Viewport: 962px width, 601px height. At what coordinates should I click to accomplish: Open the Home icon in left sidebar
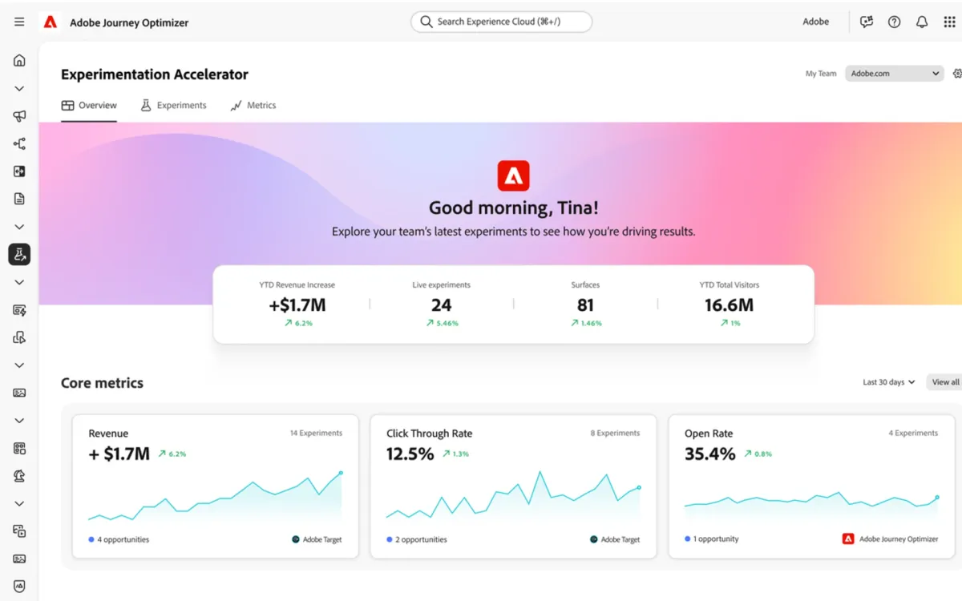[18, 59]
